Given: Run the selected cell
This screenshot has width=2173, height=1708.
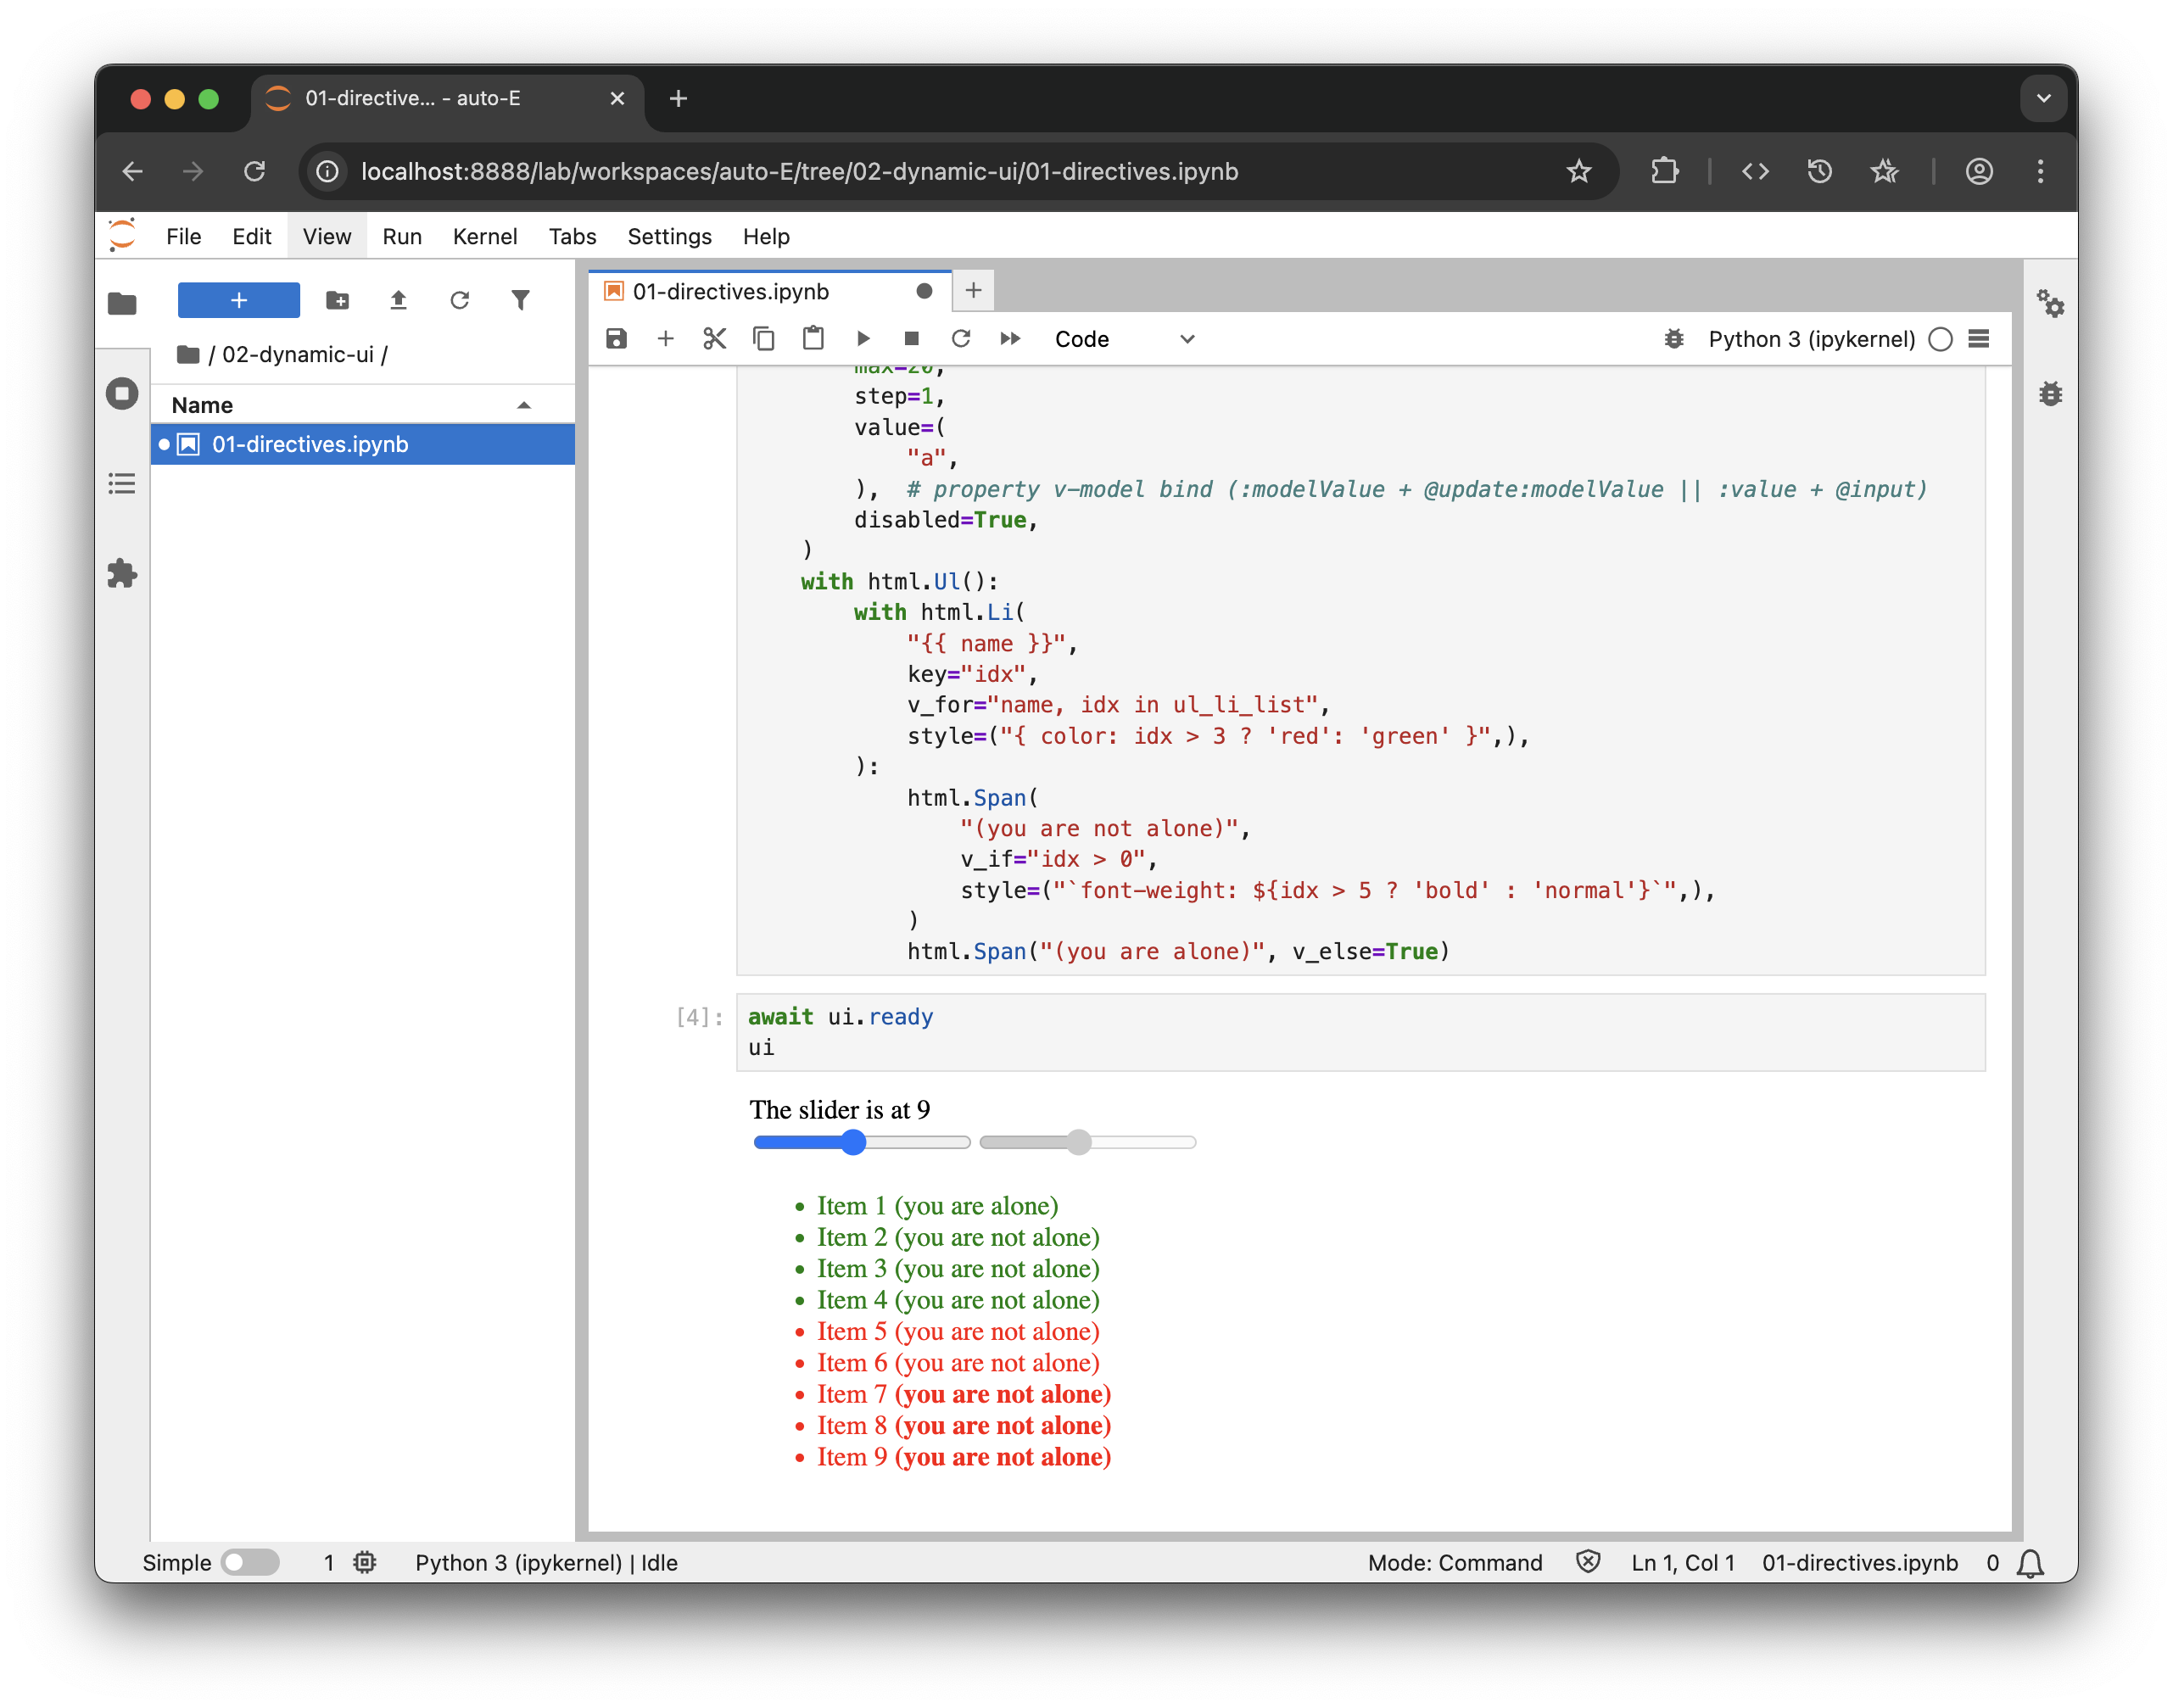Looking at the screenshot, I should click(863, 339).
